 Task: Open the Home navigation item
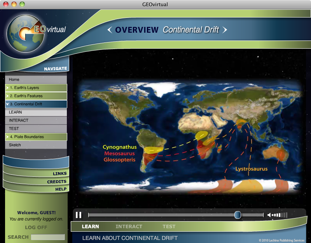tap(36, 79)
